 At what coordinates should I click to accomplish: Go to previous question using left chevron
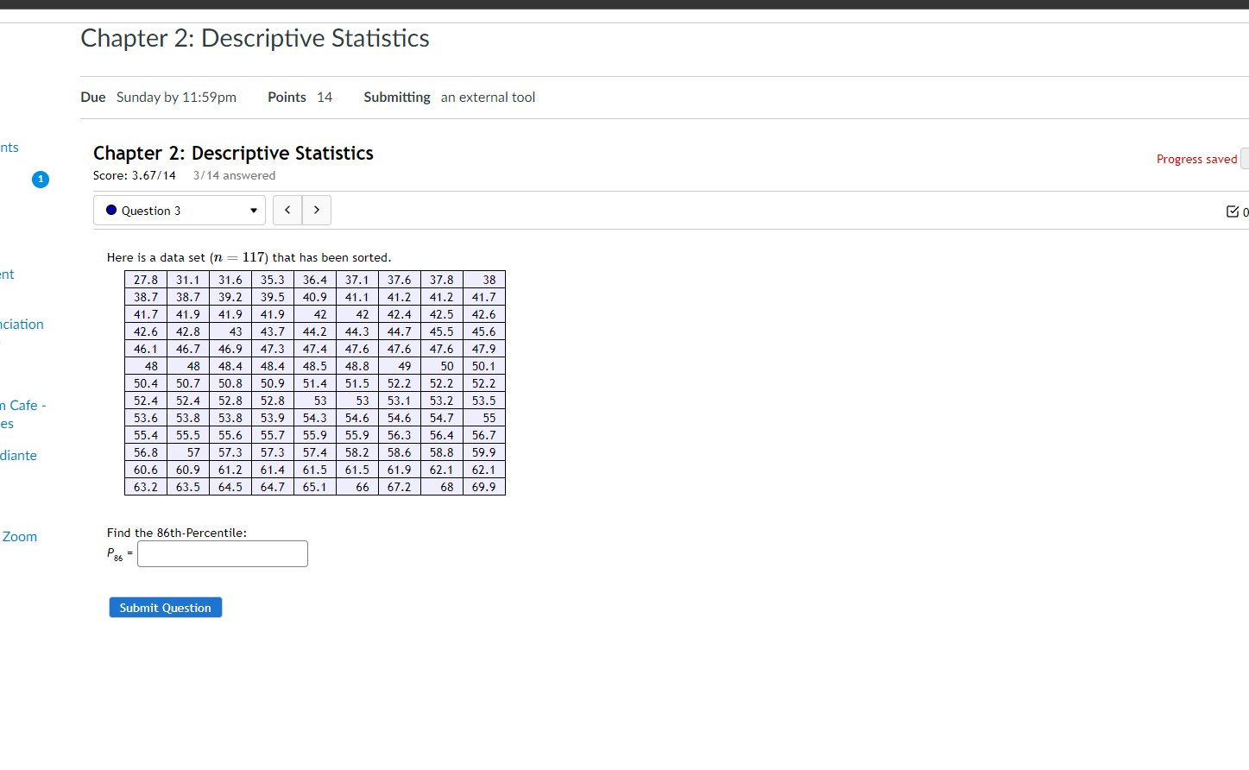click(x=287, y=210)
